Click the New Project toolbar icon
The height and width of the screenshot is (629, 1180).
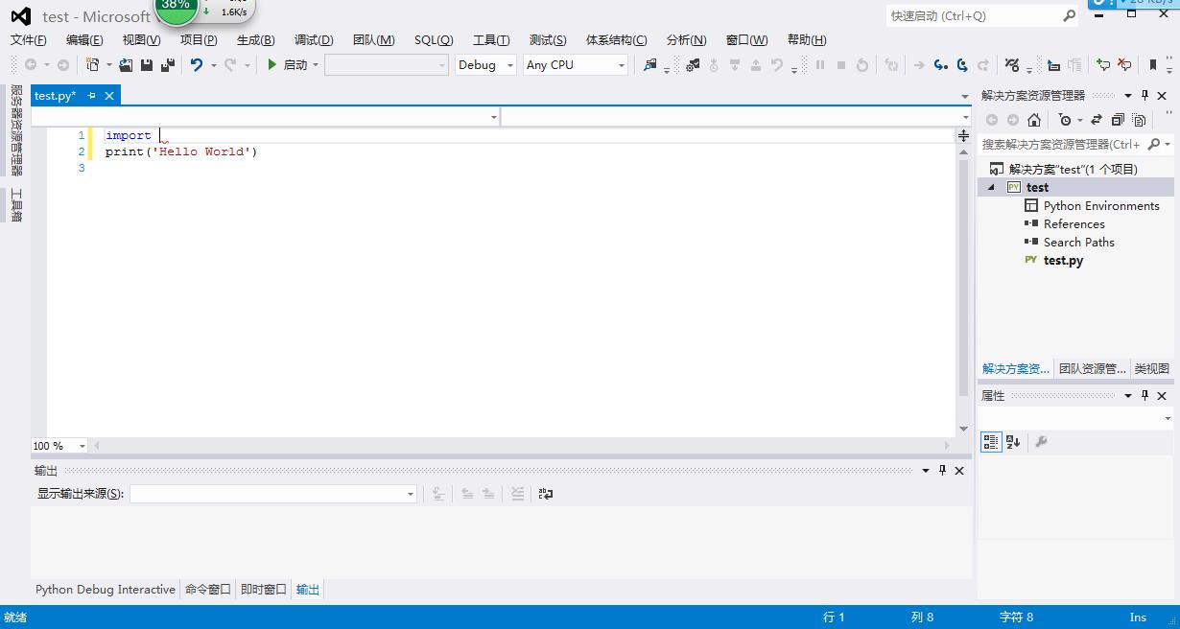[x=93, y=65]
